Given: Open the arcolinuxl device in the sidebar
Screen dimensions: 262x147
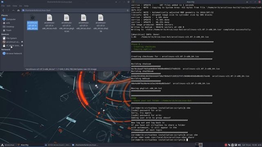Looking at the screenshot, I should [x=11, y=42].
